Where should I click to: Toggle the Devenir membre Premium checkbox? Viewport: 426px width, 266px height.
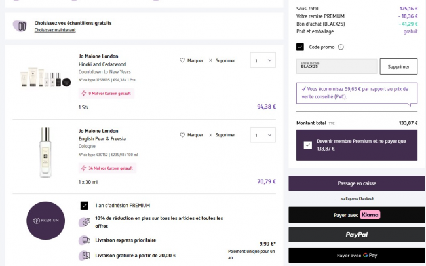tap(308, 145)
